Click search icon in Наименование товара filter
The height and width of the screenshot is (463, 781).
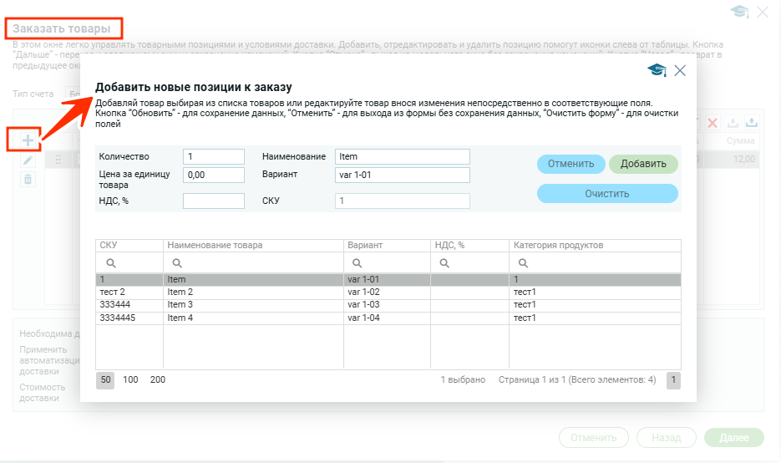pos(179,263)
